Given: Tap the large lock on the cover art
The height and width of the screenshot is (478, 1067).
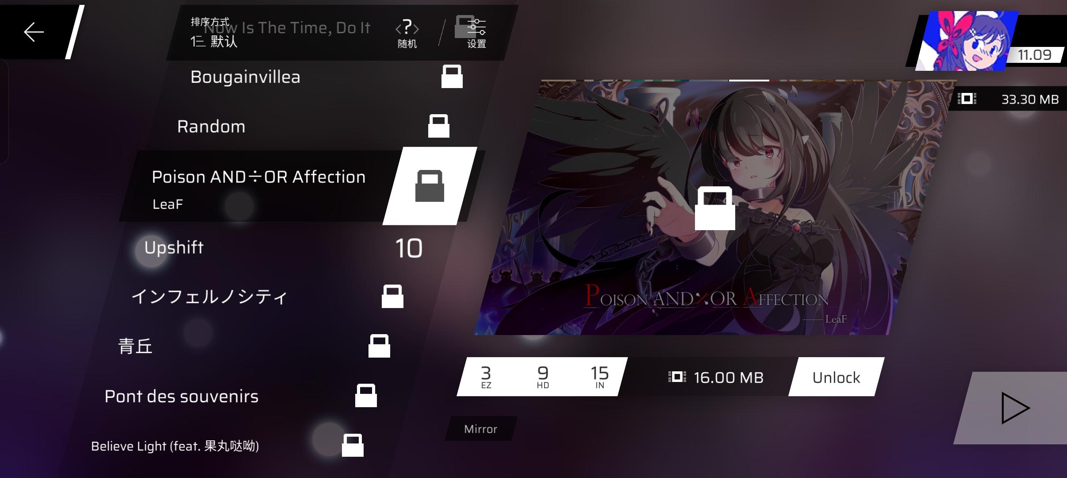Looking at the screenshot, I should tap(715, 208).
